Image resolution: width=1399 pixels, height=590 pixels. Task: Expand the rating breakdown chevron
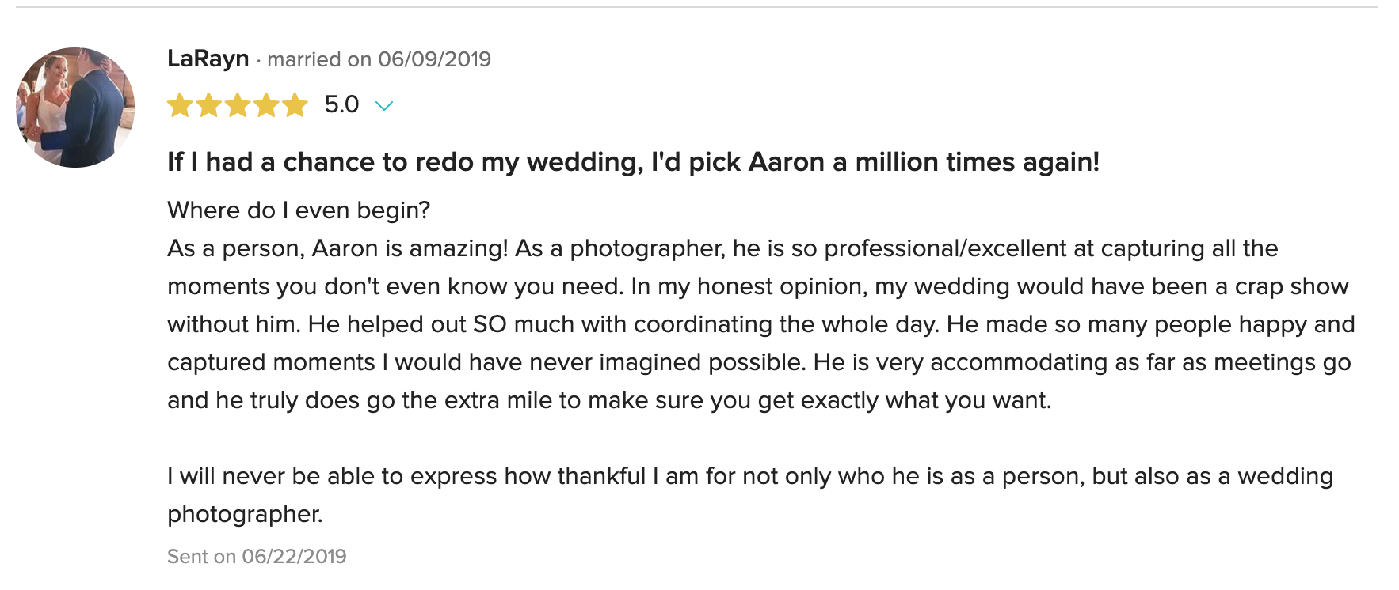384,106
